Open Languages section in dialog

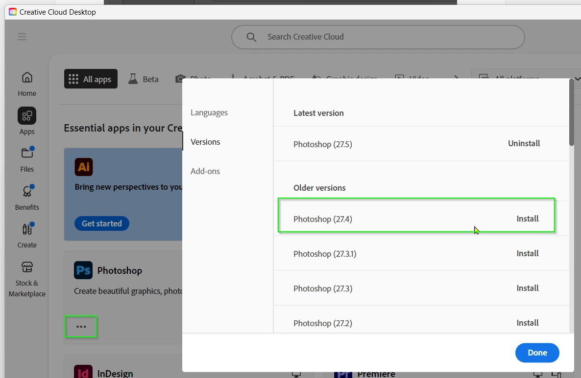pyautogui.click(x=209, y=112)
